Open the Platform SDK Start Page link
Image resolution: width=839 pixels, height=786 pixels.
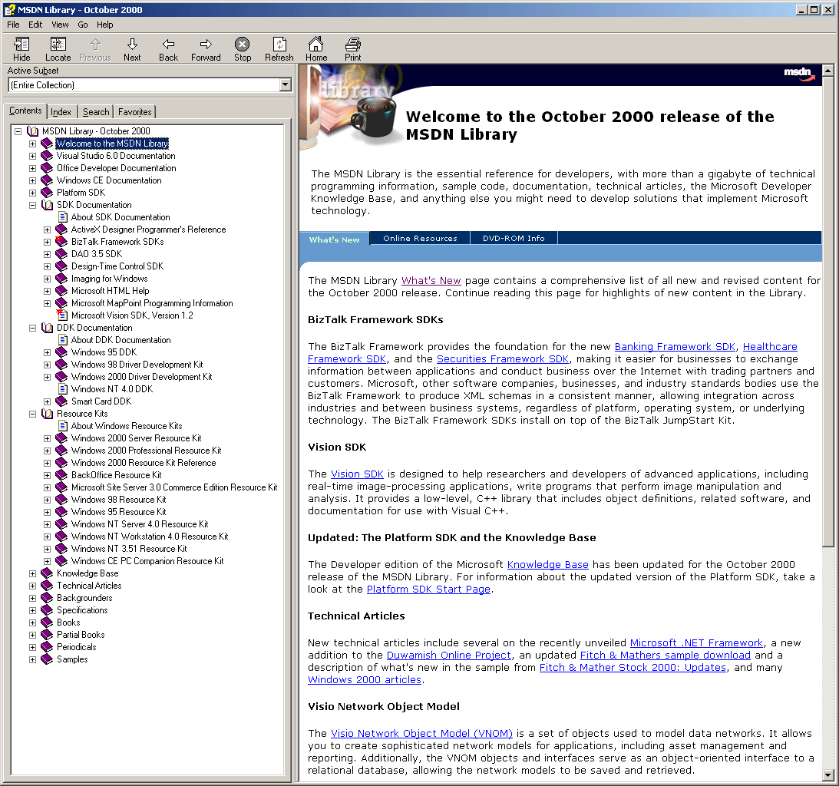coord(428,589)
